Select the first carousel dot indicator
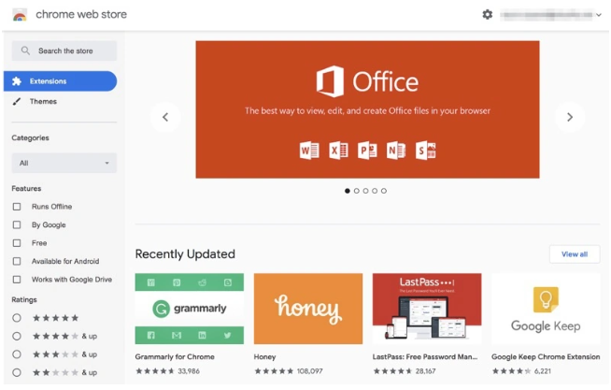The height and width of the screenshot is (390, 611). coord(348,191)
